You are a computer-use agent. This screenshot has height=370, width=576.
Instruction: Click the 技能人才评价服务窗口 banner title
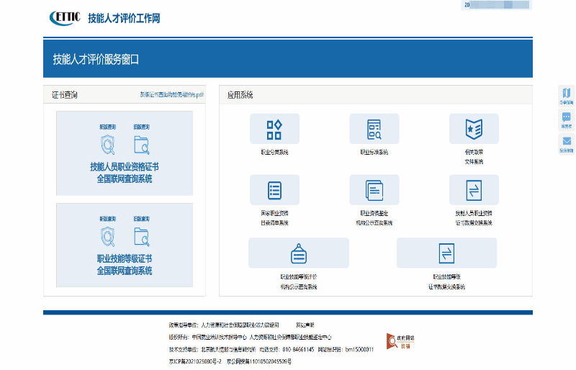(x=96, y=60)
